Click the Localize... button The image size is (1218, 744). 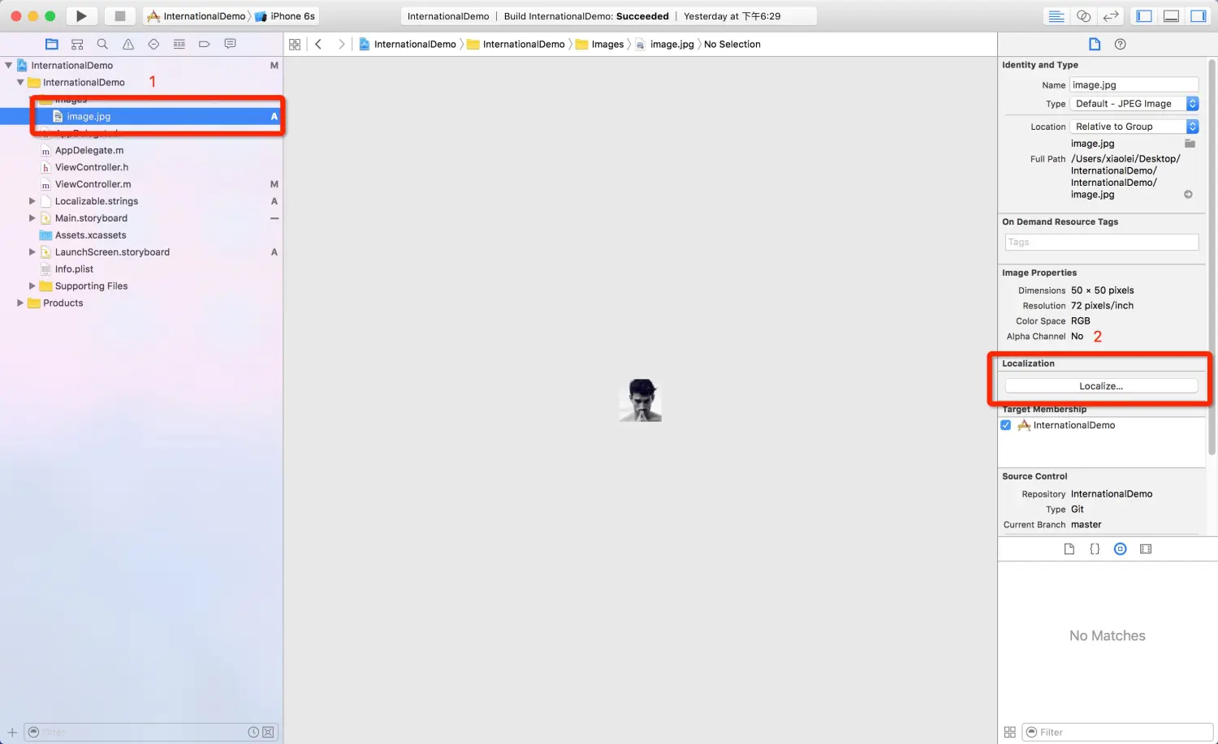coord(1101,386)
